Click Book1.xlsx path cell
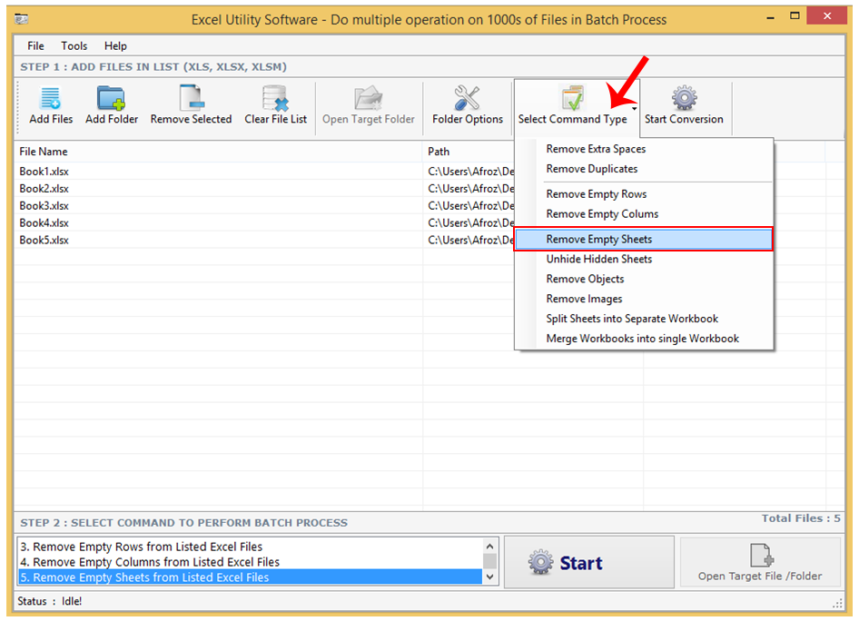 coord(469,172)
